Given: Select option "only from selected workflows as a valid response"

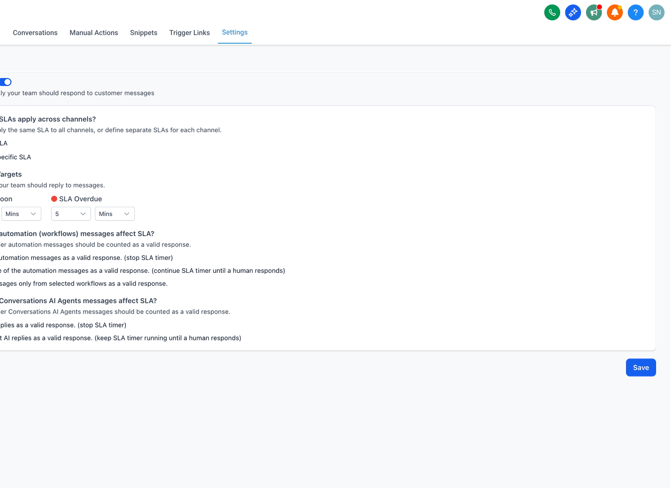Looking at the screenshot, I should point(84,284).
